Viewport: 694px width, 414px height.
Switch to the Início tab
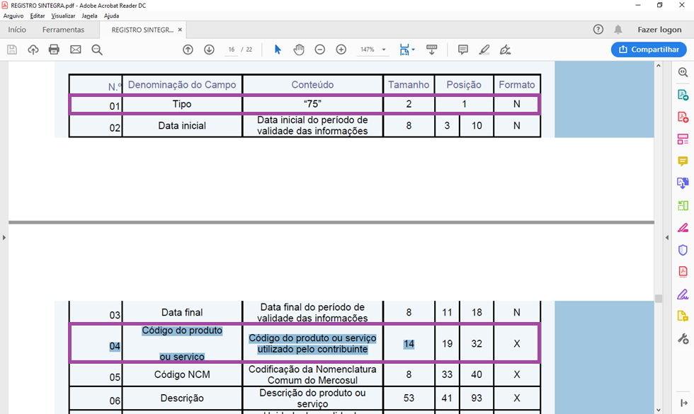[x=17, y=30]
